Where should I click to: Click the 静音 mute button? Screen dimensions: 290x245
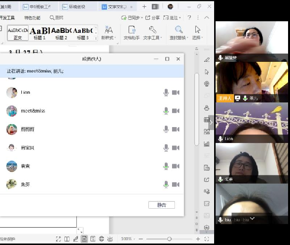(161, 205)
